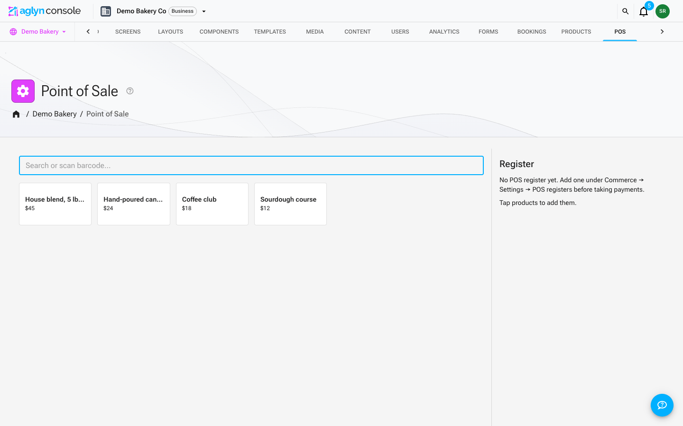This screenshot has height=426, width=683.
Task: Switch to the PRODUCTS tab
Action: [576, 32]
